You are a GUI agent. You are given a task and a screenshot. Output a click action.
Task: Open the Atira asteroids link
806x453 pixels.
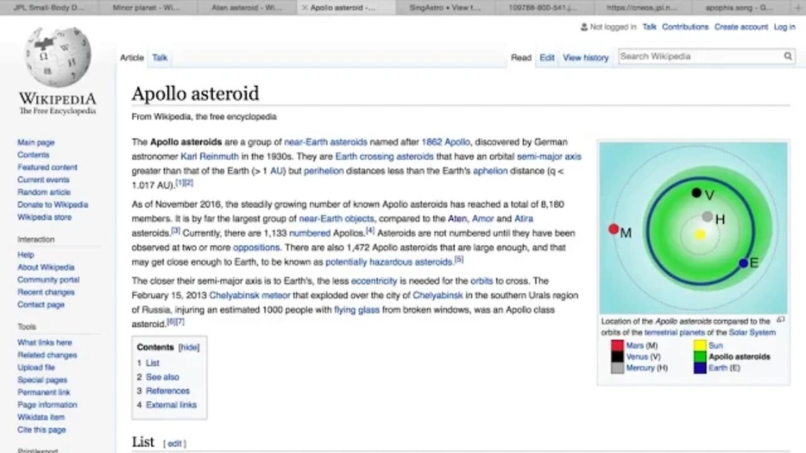click(x=524, y=219)
